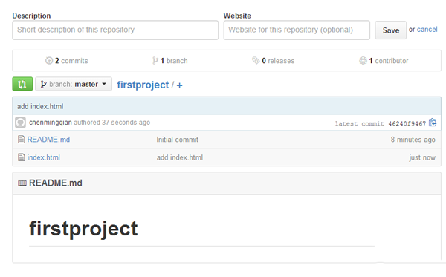
Task: Click the releases tag icon
Action: point(256,60)
